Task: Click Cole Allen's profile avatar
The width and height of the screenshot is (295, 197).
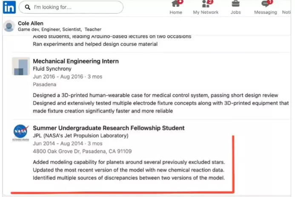Action: point(9,26)
